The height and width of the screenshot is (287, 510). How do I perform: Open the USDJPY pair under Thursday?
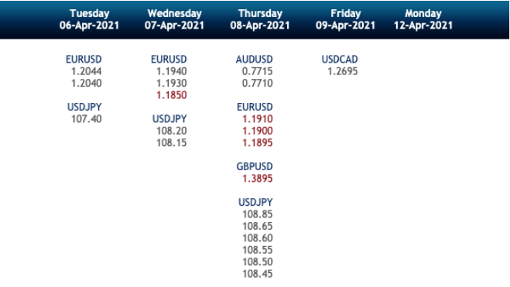(255, 202)
